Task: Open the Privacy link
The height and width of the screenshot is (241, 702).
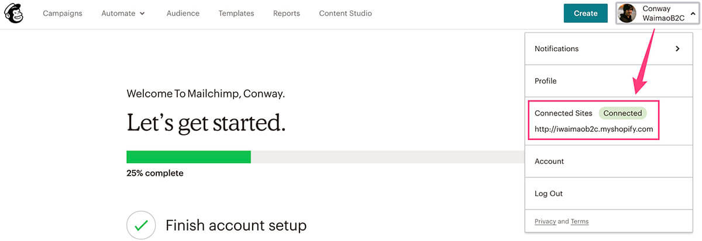Action: coord(545,222)
